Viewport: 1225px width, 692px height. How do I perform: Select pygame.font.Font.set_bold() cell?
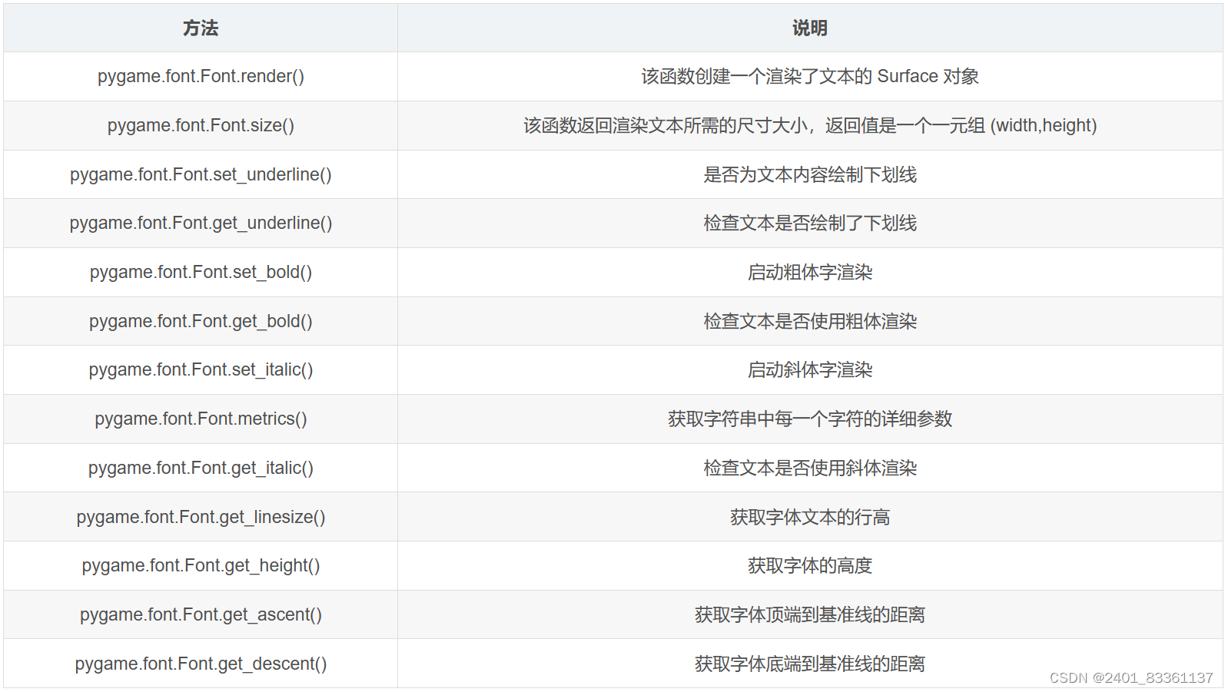(x=201, y=272)
